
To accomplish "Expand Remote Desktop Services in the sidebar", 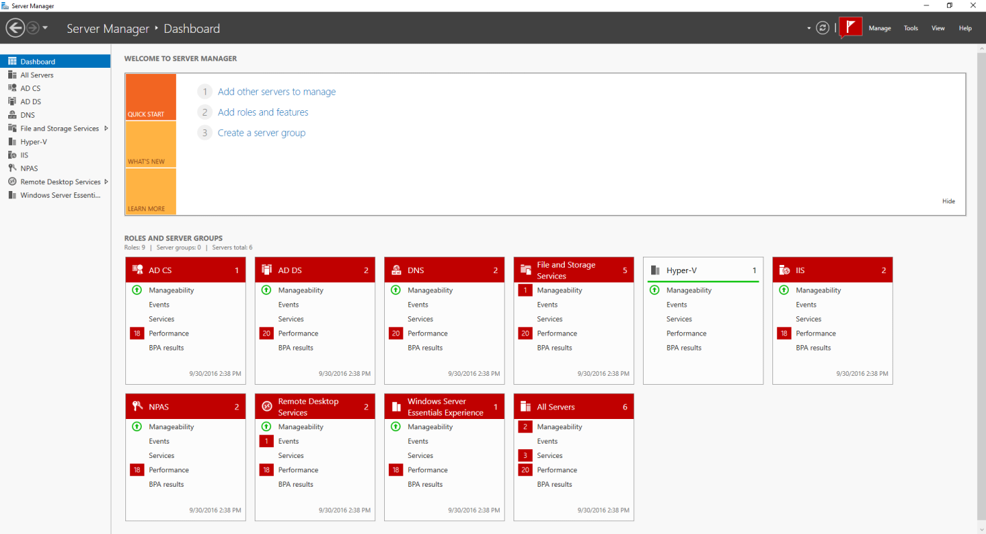I will tap(108, 181).
